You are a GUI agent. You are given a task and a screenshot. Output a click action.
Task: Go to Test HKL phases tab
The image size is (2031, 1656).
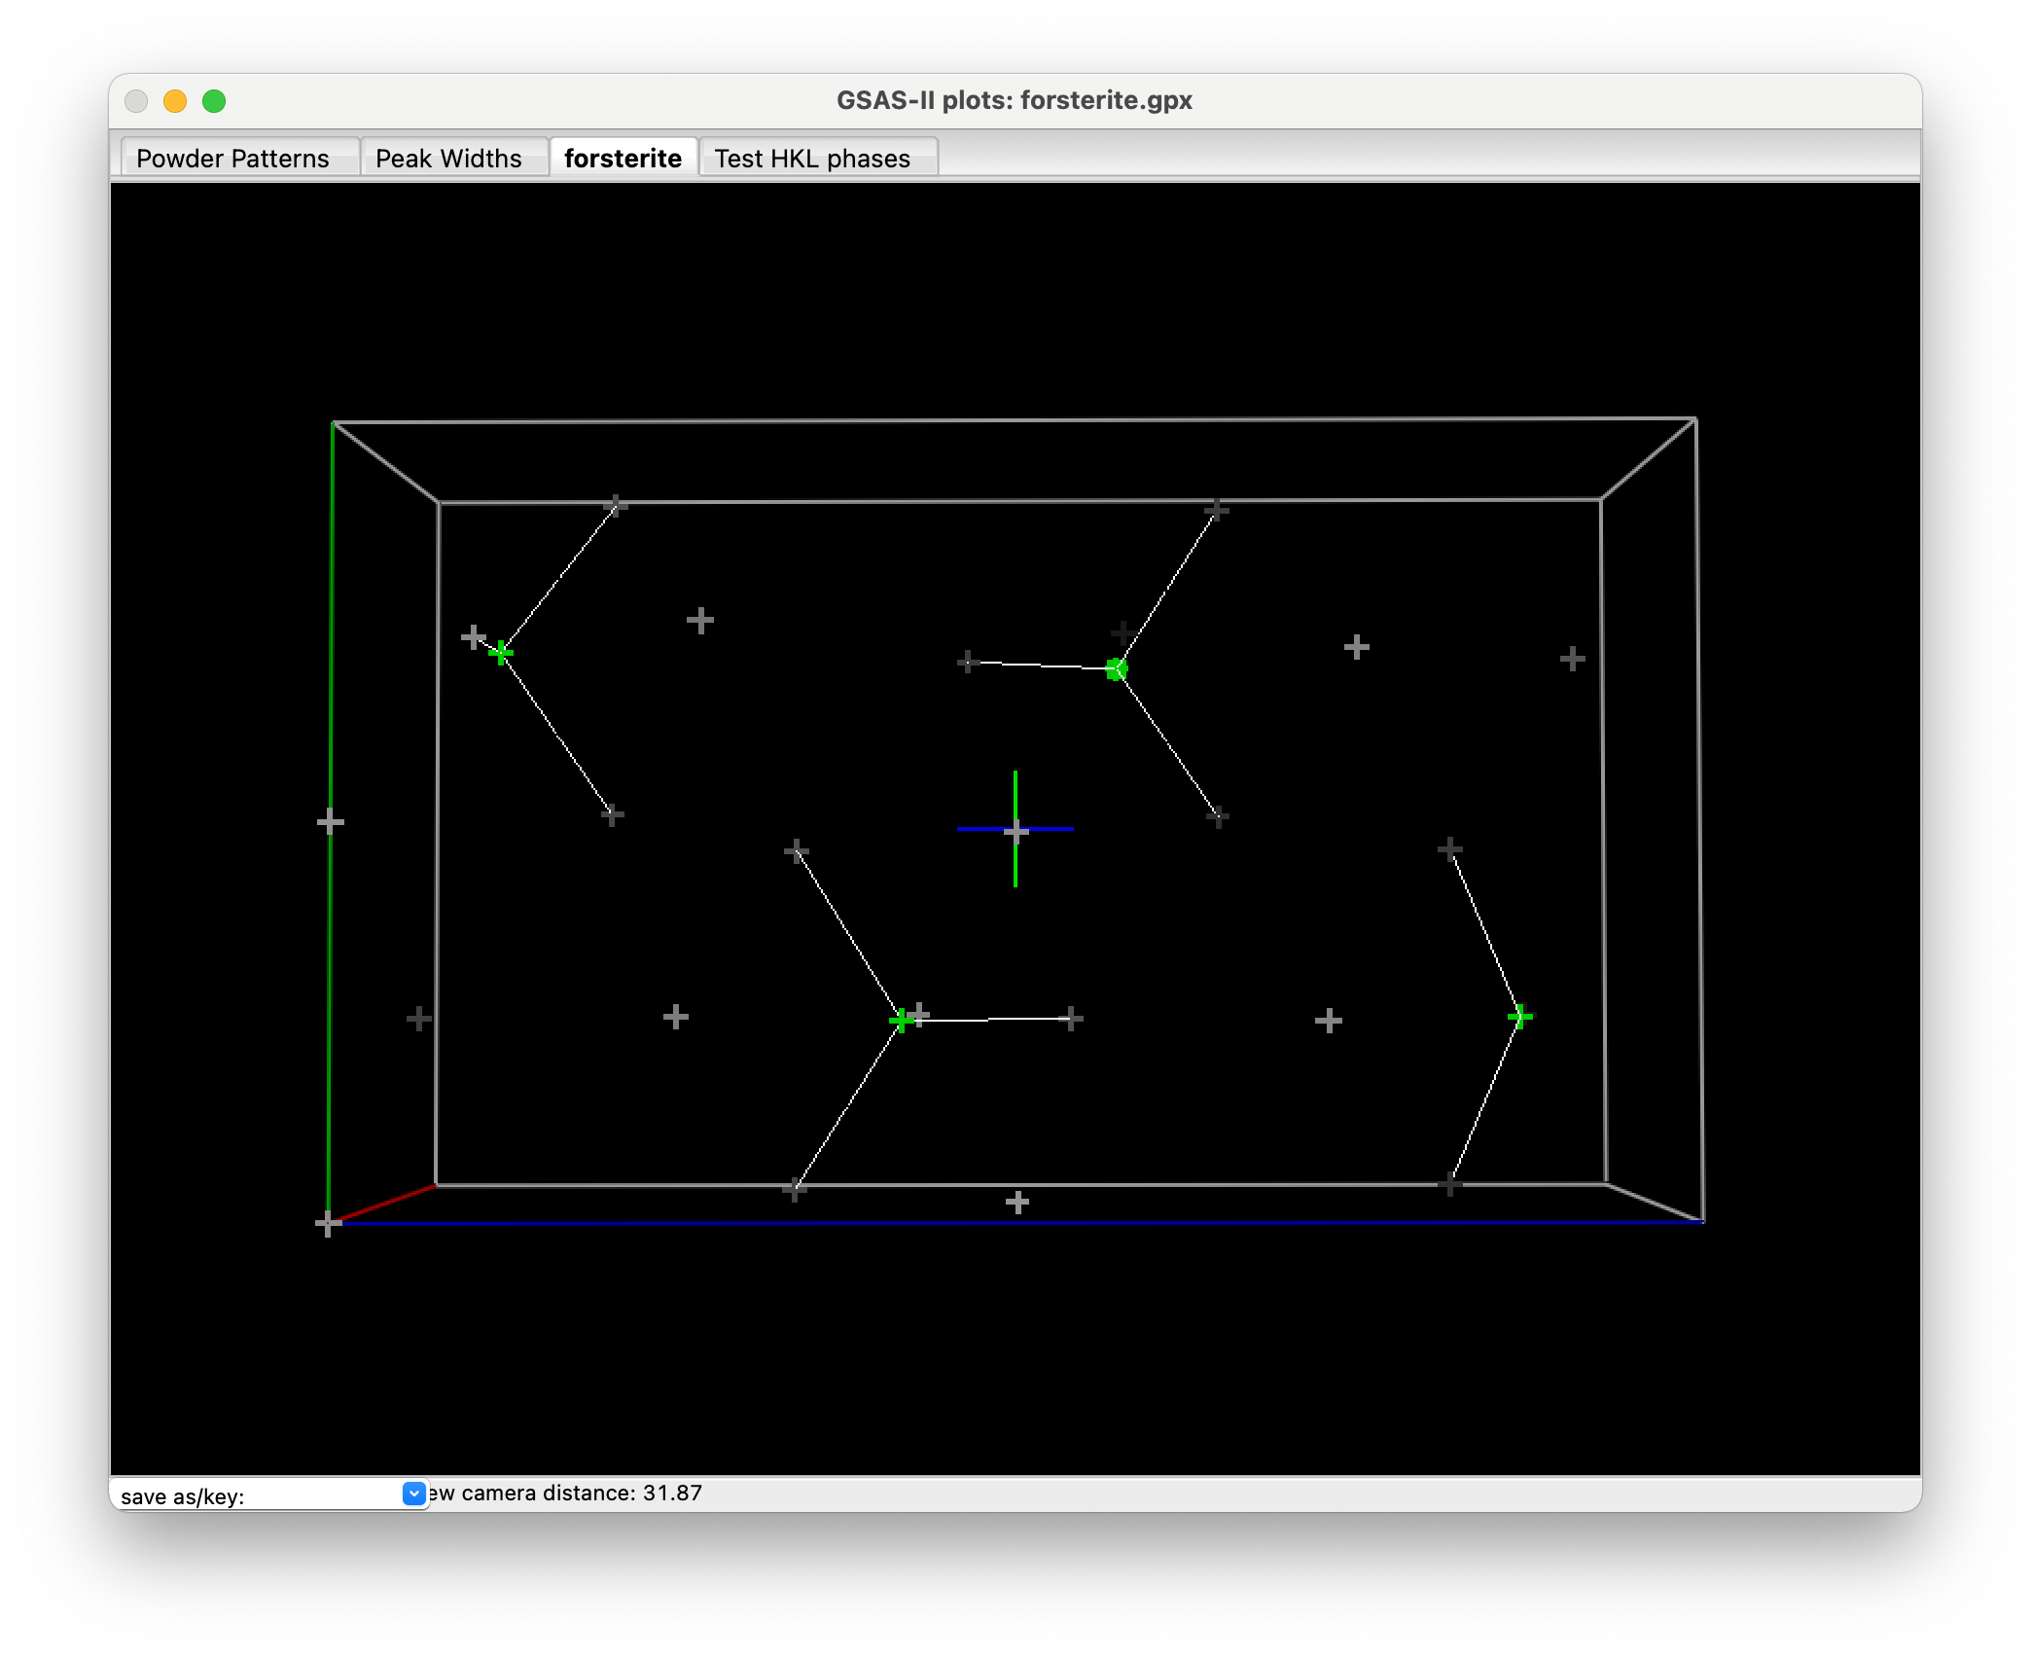[x=812, y=158]
